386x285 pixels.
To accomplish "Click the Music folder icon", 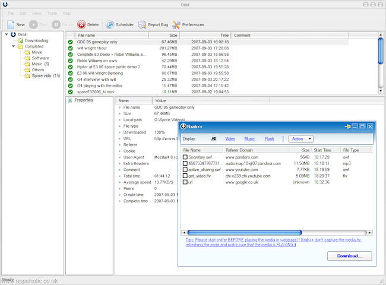I will tap(27, 64).
